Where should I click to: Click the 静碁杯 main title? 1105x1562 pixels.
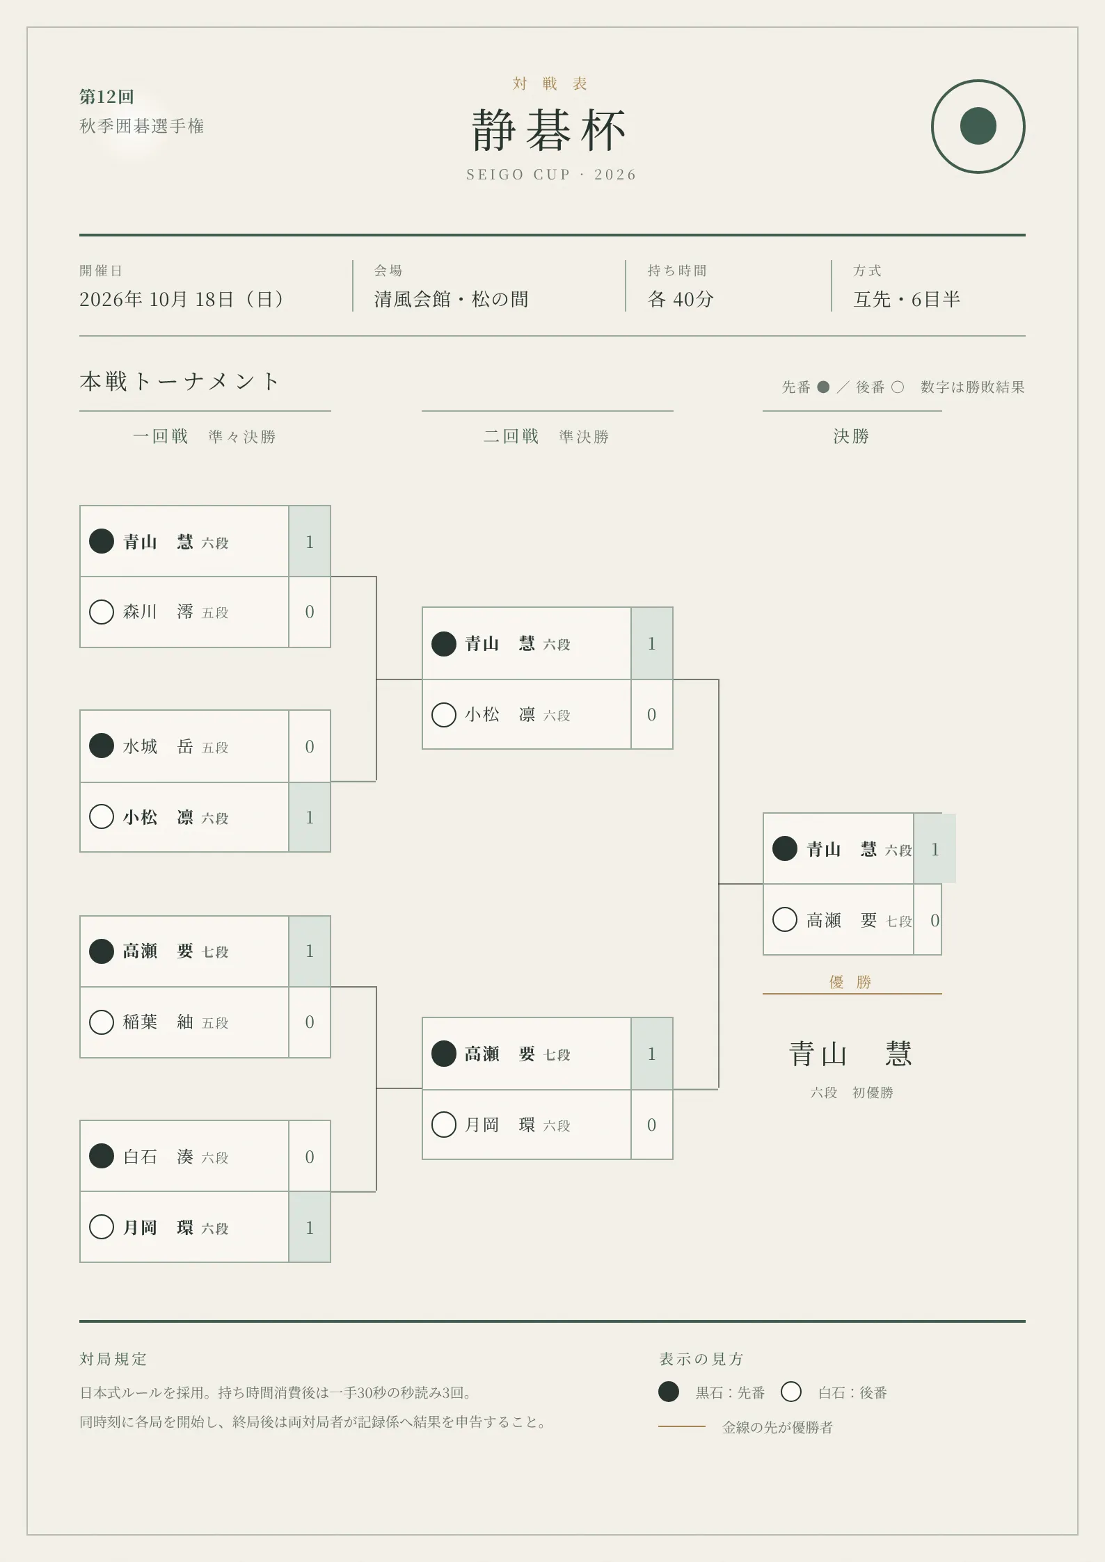pyautogui.click(x=549, y=130)
